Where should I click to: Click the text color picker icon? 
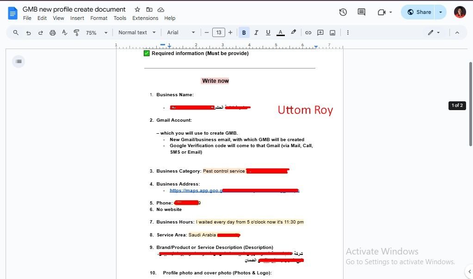(x=280, y=33)
